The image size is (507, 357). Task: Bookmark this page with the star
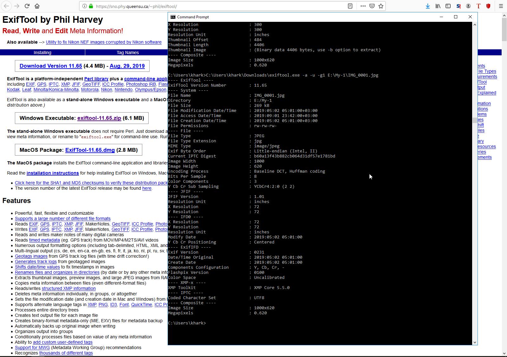point(381,6)
